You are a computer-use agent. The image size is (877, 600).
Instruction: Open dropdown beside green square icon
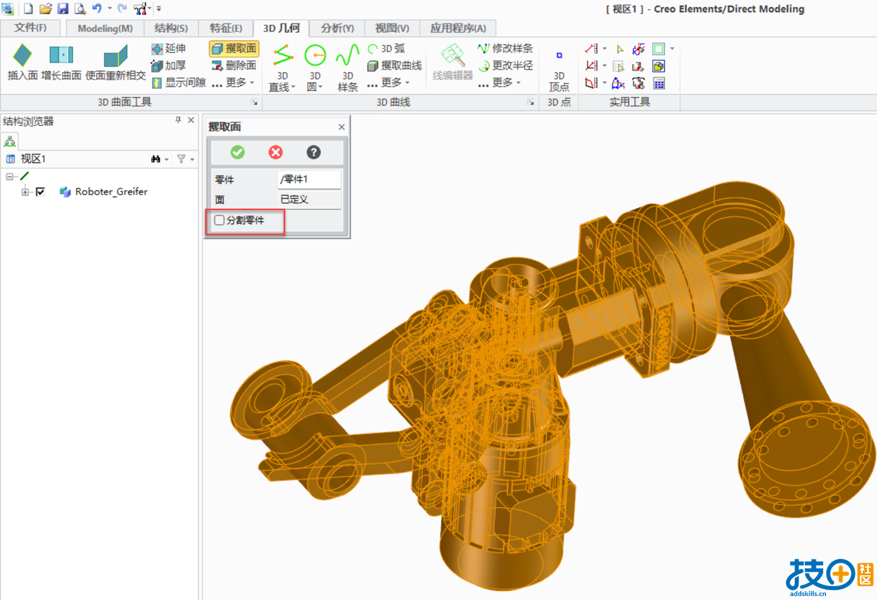coord(672,49)
